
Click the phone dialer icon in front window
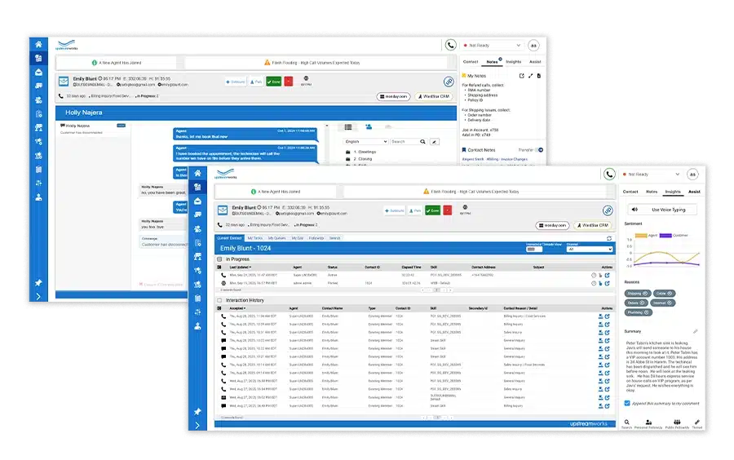coord(608,174)
